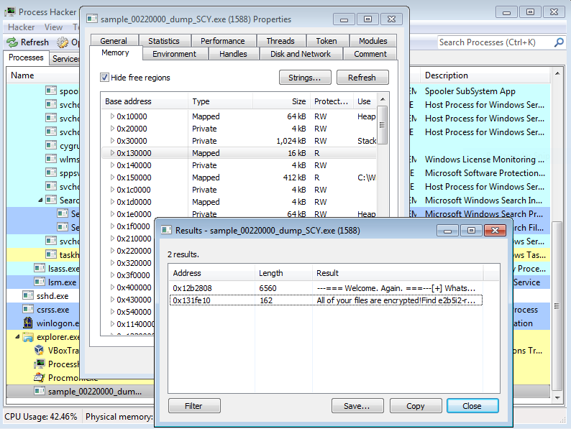571x429 pixels.
Task: Click the winlogon.exe process icon
Action: 27,323
